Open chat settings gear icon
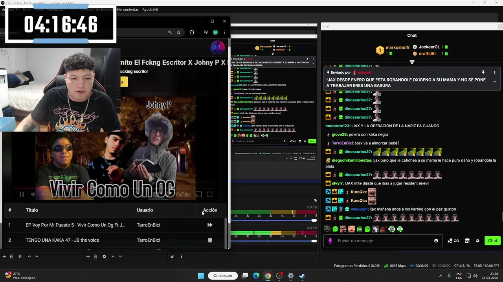 pos(478,240)
